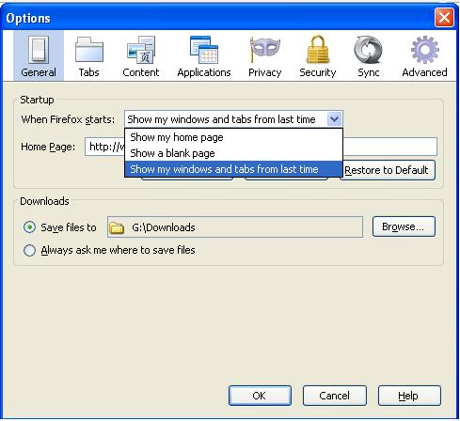Click the Browse... button for downloads
This screenshot has height=421, width=460.
click(404, 226)
